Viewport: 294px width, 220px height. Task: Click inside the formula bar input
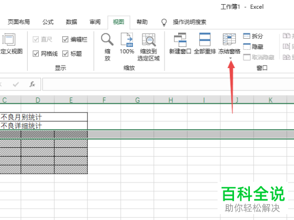(168, 84)
